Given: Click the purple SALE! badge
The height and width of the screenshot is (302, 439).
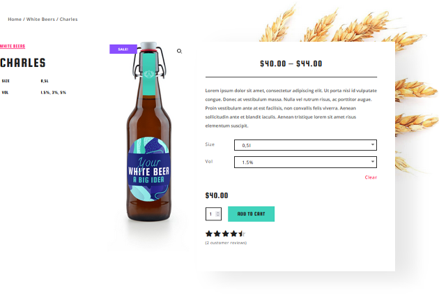Looking at the screenshot, I should 123,49.
